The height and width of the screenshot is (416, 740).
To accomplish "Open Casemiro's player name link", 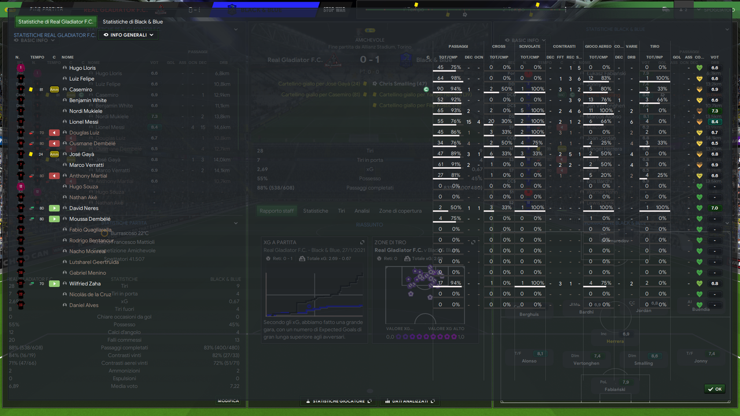I will pos(80,90).
